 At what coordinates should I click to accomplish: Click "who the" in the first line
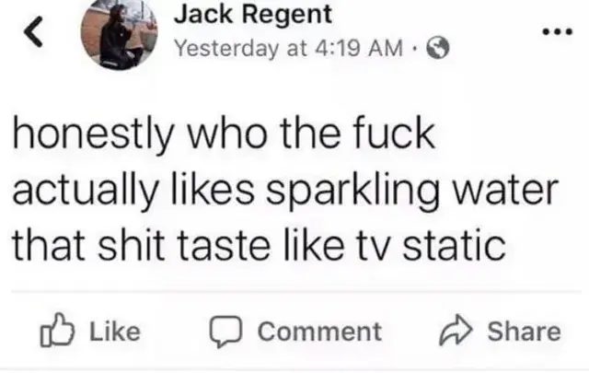tap(263, 134)
